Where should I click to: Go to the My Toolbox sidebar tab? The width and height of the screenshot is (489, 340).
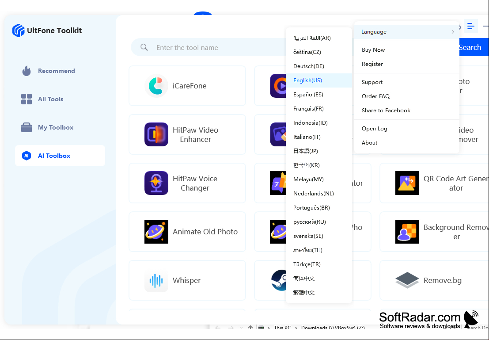60,127
